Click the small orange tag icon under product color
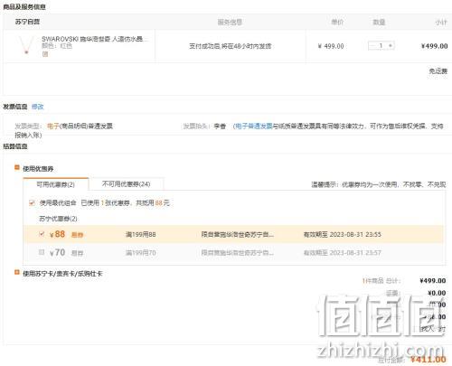 tap(45, 54)
